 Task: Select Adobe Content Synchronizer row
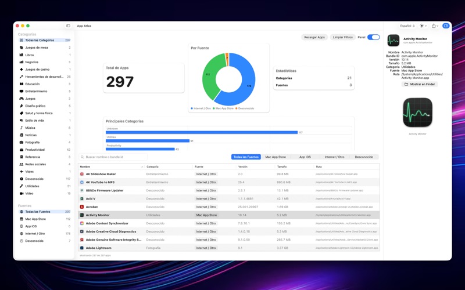click(x=228, y=223)
